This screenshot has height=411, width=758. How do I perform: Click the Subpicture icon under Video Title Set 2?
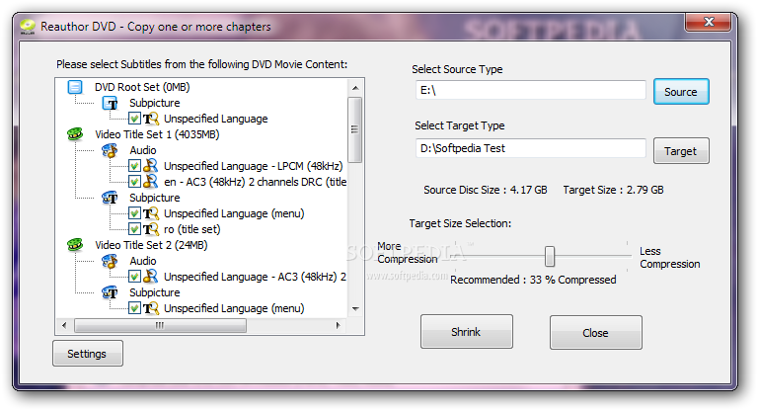point(110,292)
